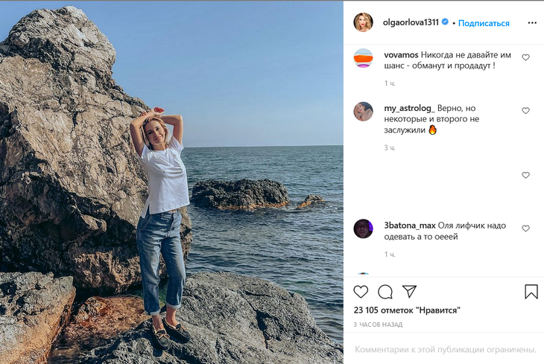Click the olgaorlova1311 profile avatar
This screenshot has height=364, width=544.
[x=363, y=23]
